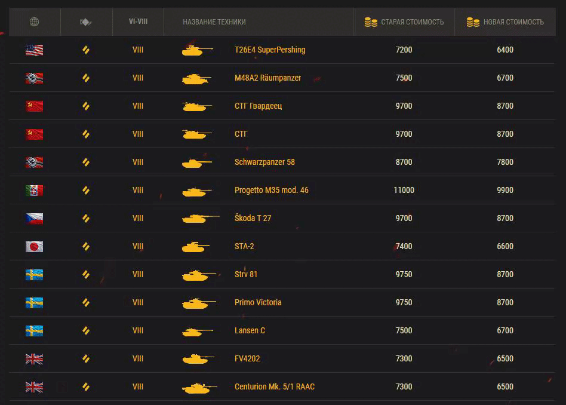Open the Strv 81 vehicle link
This screenshot has width=566, height=405.
point(246,275)
